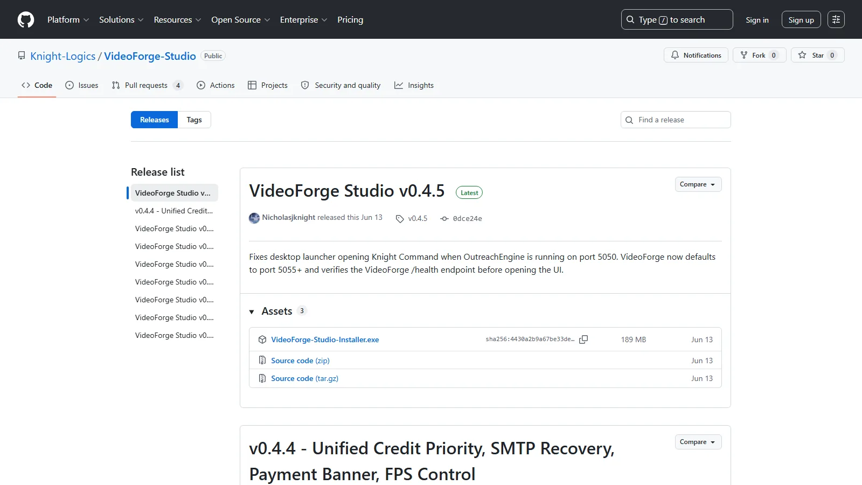The image size is (862, 485).
Task: Copy the installer sha256 hash
Action: coord(583,339)
